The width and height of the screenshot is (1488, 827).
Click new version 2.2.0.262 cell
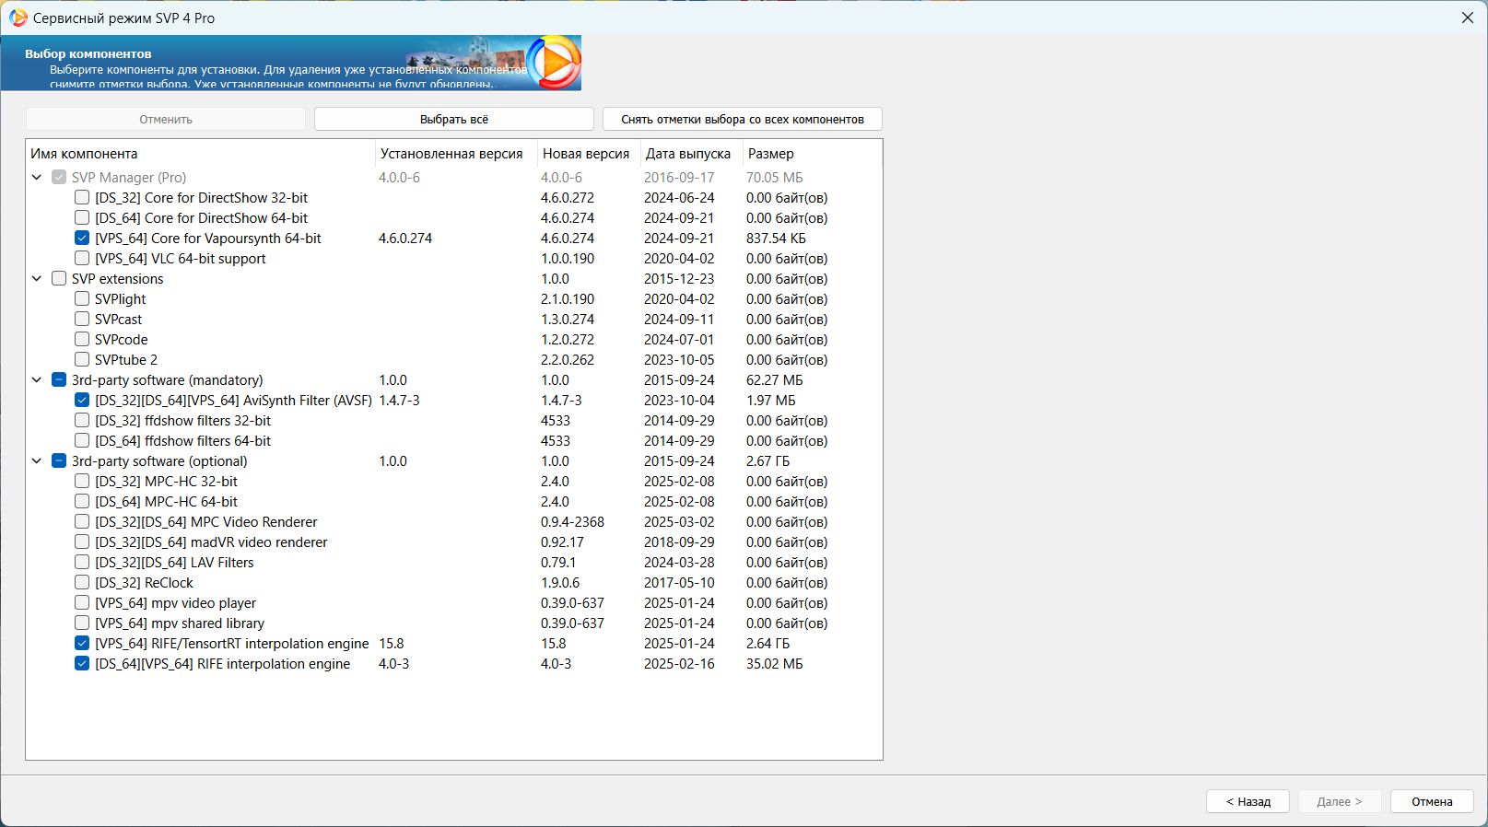point(568,359)
